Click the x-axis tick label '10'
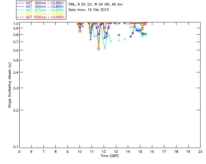The width and height of the screenshot is (206, 164). [80, 152]
